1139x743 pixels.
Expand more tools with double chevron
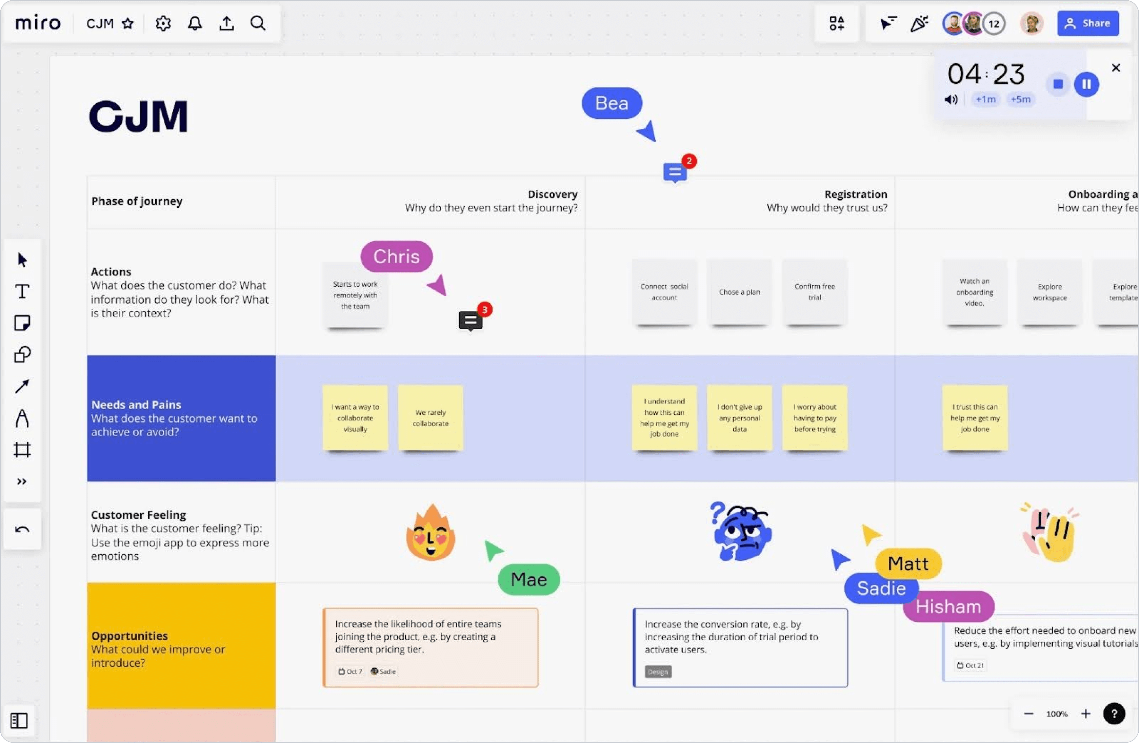pos(22,481)
